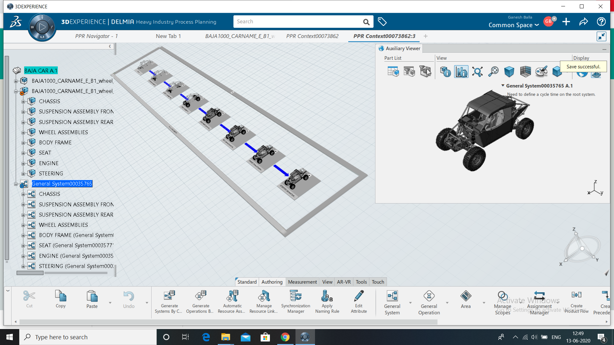Open the Paste options dropdown arrow

(110, 303)
